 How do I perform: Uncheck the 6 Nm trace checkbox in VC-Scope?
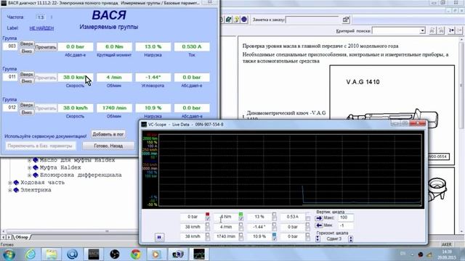point(240,219)
